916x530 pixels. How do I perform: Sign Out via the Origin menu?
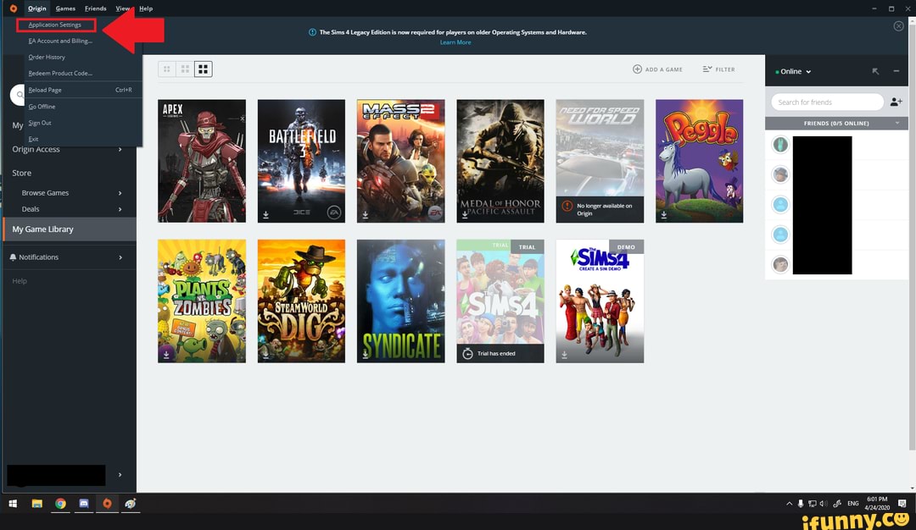click(x=40, y=123)
